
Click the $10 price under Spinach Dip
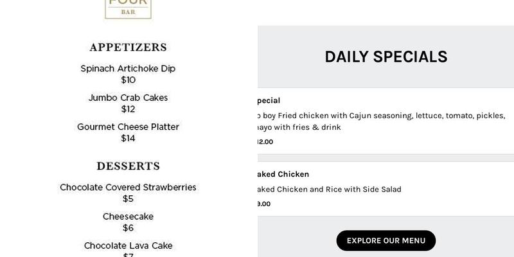tap(128, 80)
